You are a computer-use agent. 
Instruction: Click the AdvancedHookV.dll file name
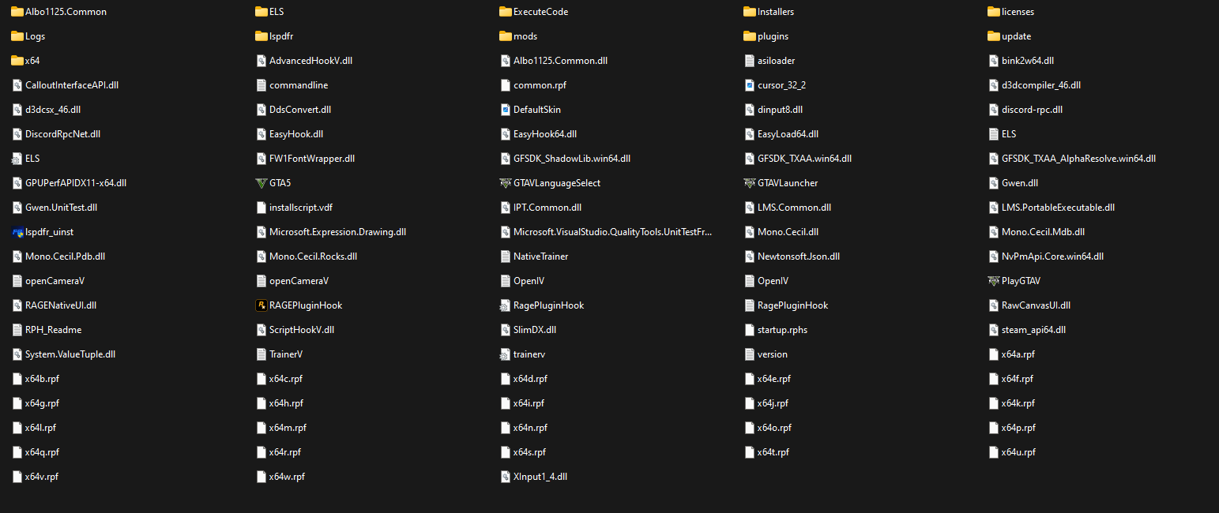coord(310,61)
